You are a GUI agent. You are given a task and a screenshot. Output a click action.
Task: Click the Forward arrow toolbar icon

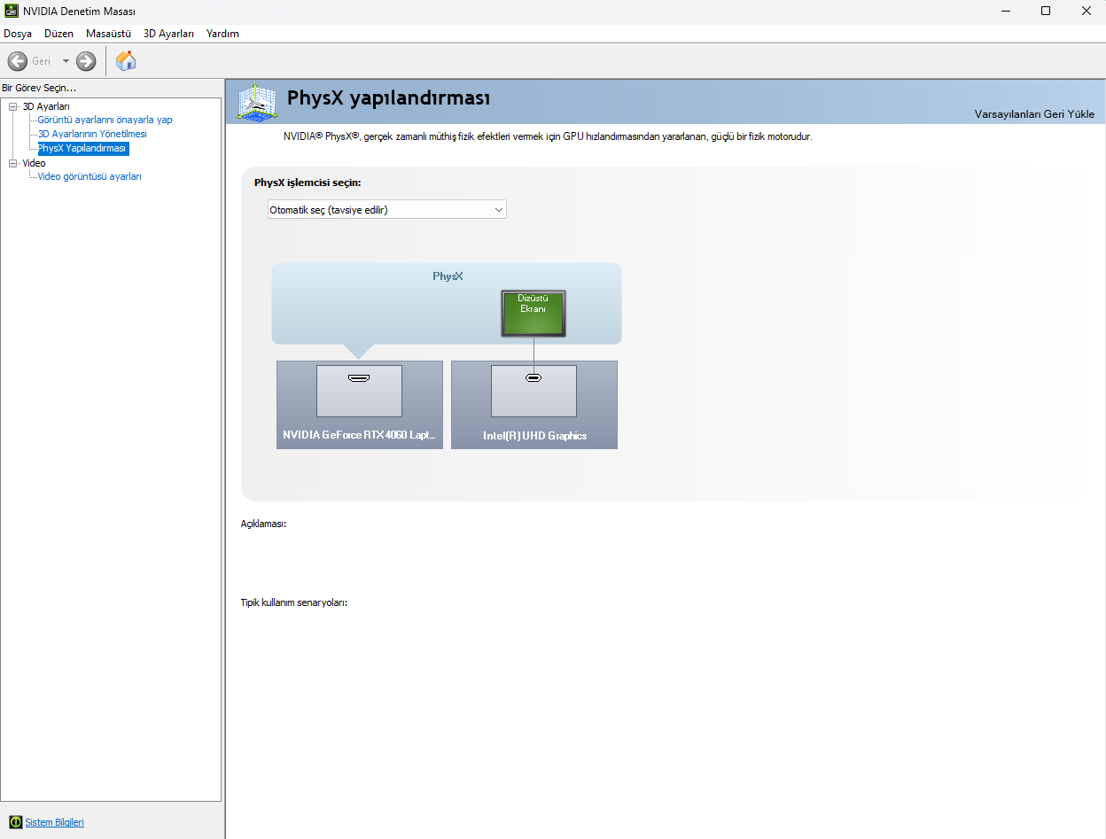[x=86, y=61]
